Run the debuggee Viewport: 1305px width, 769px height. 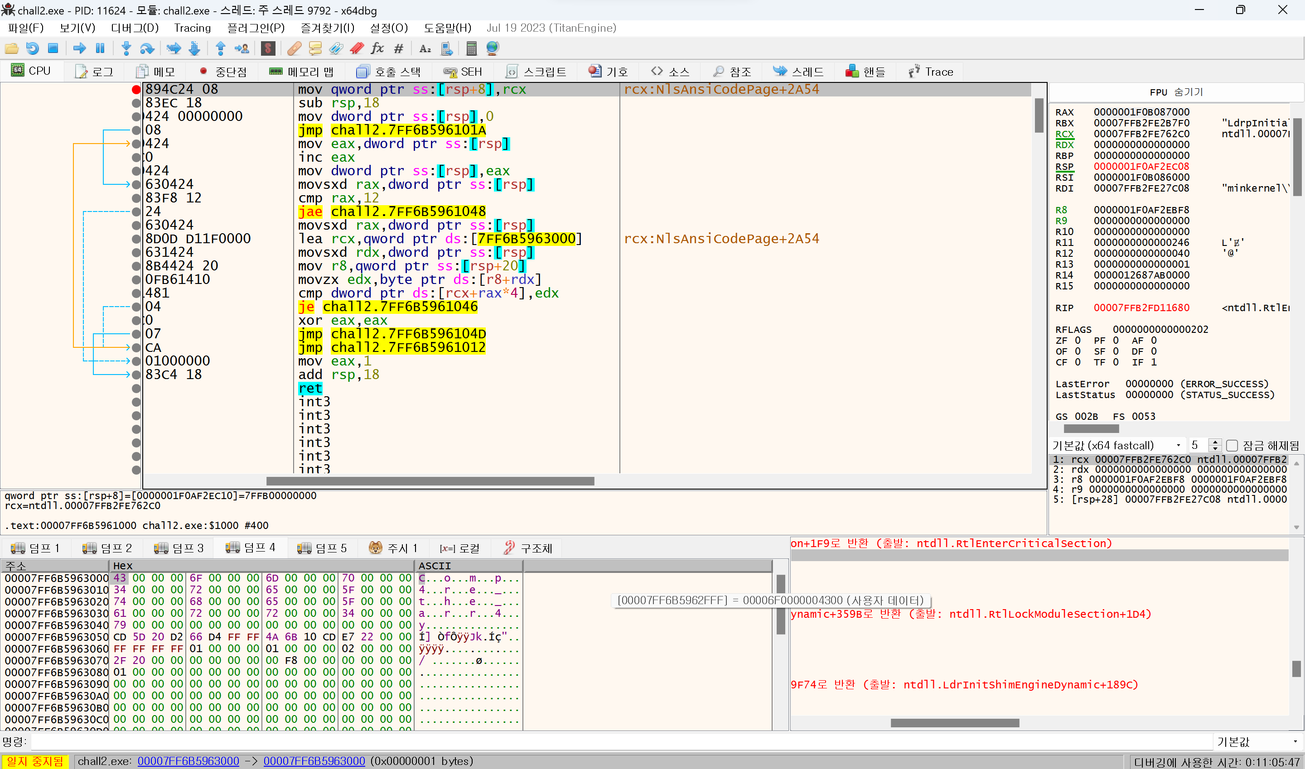click(x=79, y=48)
